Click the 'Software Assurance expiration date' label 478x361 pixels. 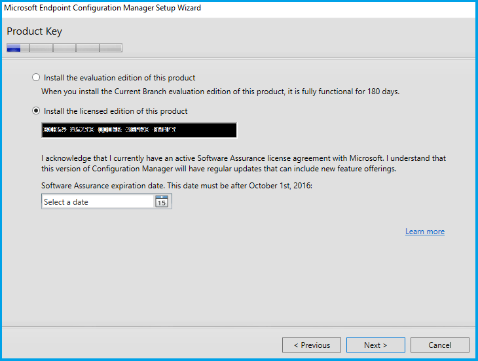coord(177,186)
